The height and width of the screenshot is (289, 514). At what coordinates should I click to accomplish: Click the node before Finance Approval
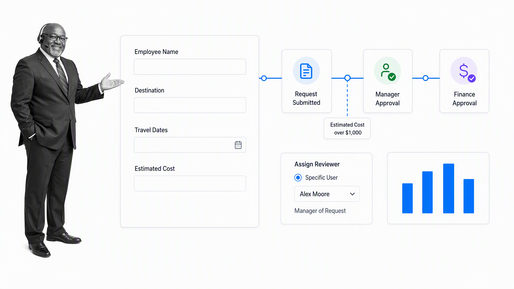pyautogui.click(x=425, y=78)
